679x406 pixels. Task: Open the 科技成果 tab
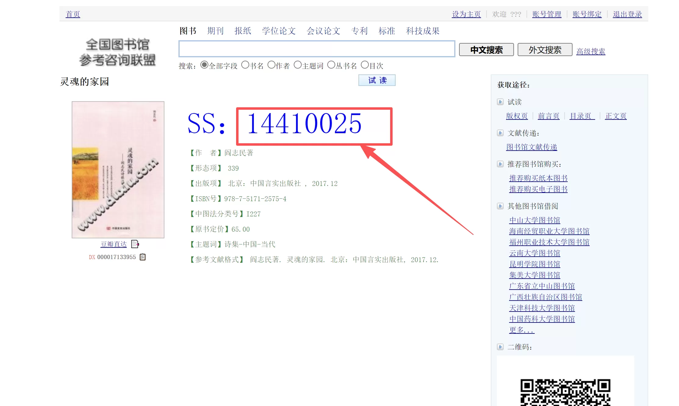pyautogui.click(x=423, y=31)
